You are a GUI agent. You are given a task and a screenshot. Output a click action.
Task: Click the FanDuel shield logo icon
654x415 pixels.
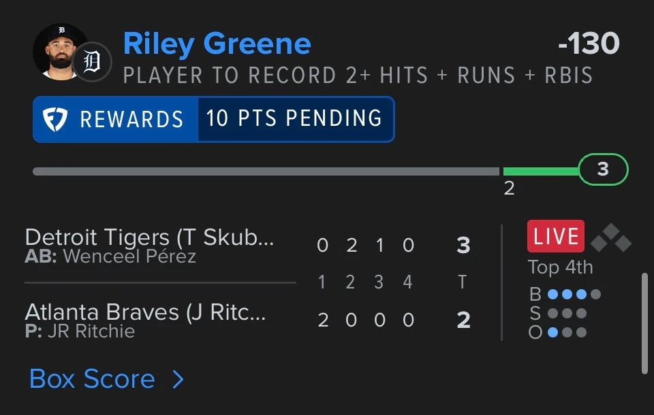click(x=55, y=119)
